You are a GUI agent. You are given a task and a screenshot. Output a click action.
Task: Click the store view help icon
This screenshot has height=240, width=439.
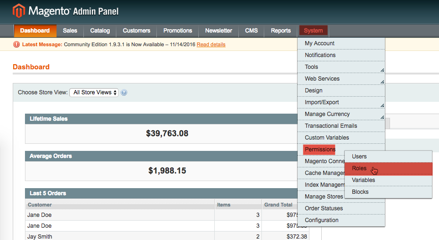pyautogui.click(x=124, y=92)
